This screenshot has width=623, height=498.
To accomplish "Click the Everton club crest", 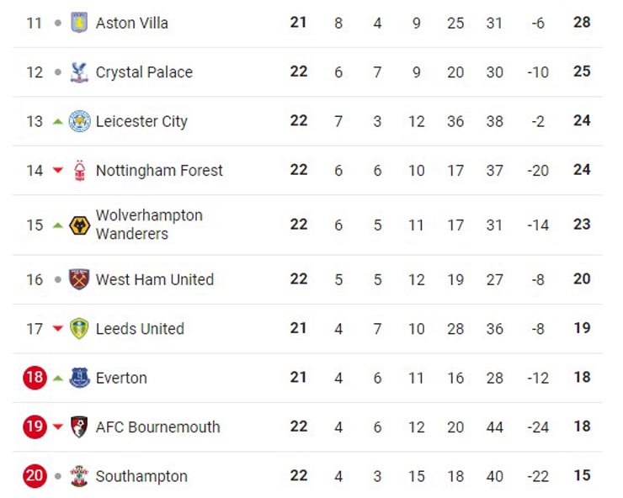I will [79, 378].
